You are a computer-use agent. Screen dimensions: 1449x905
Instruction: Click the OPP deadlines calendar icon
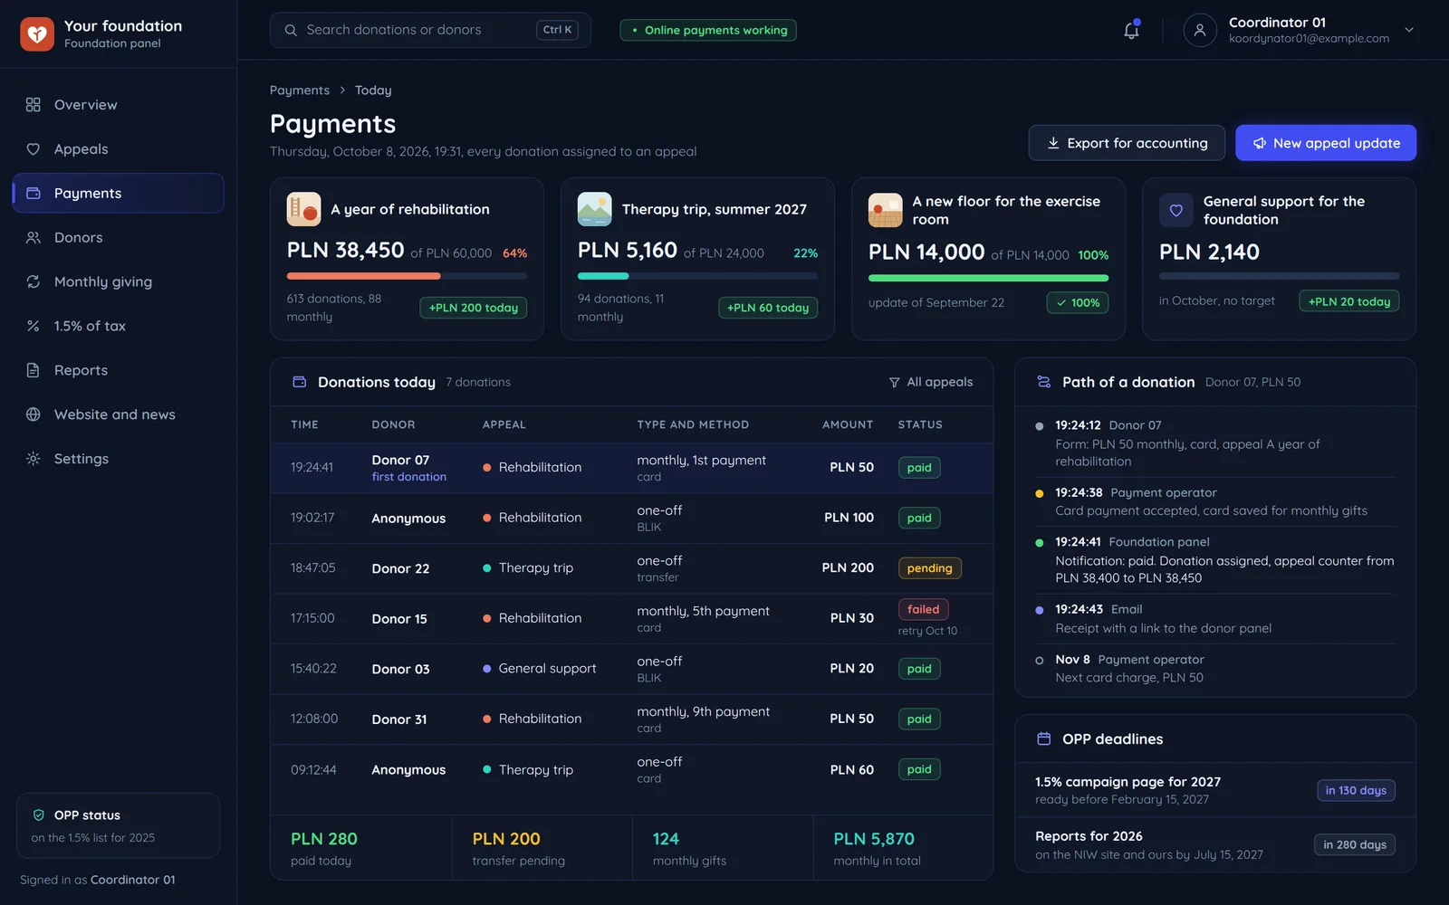1043,739
